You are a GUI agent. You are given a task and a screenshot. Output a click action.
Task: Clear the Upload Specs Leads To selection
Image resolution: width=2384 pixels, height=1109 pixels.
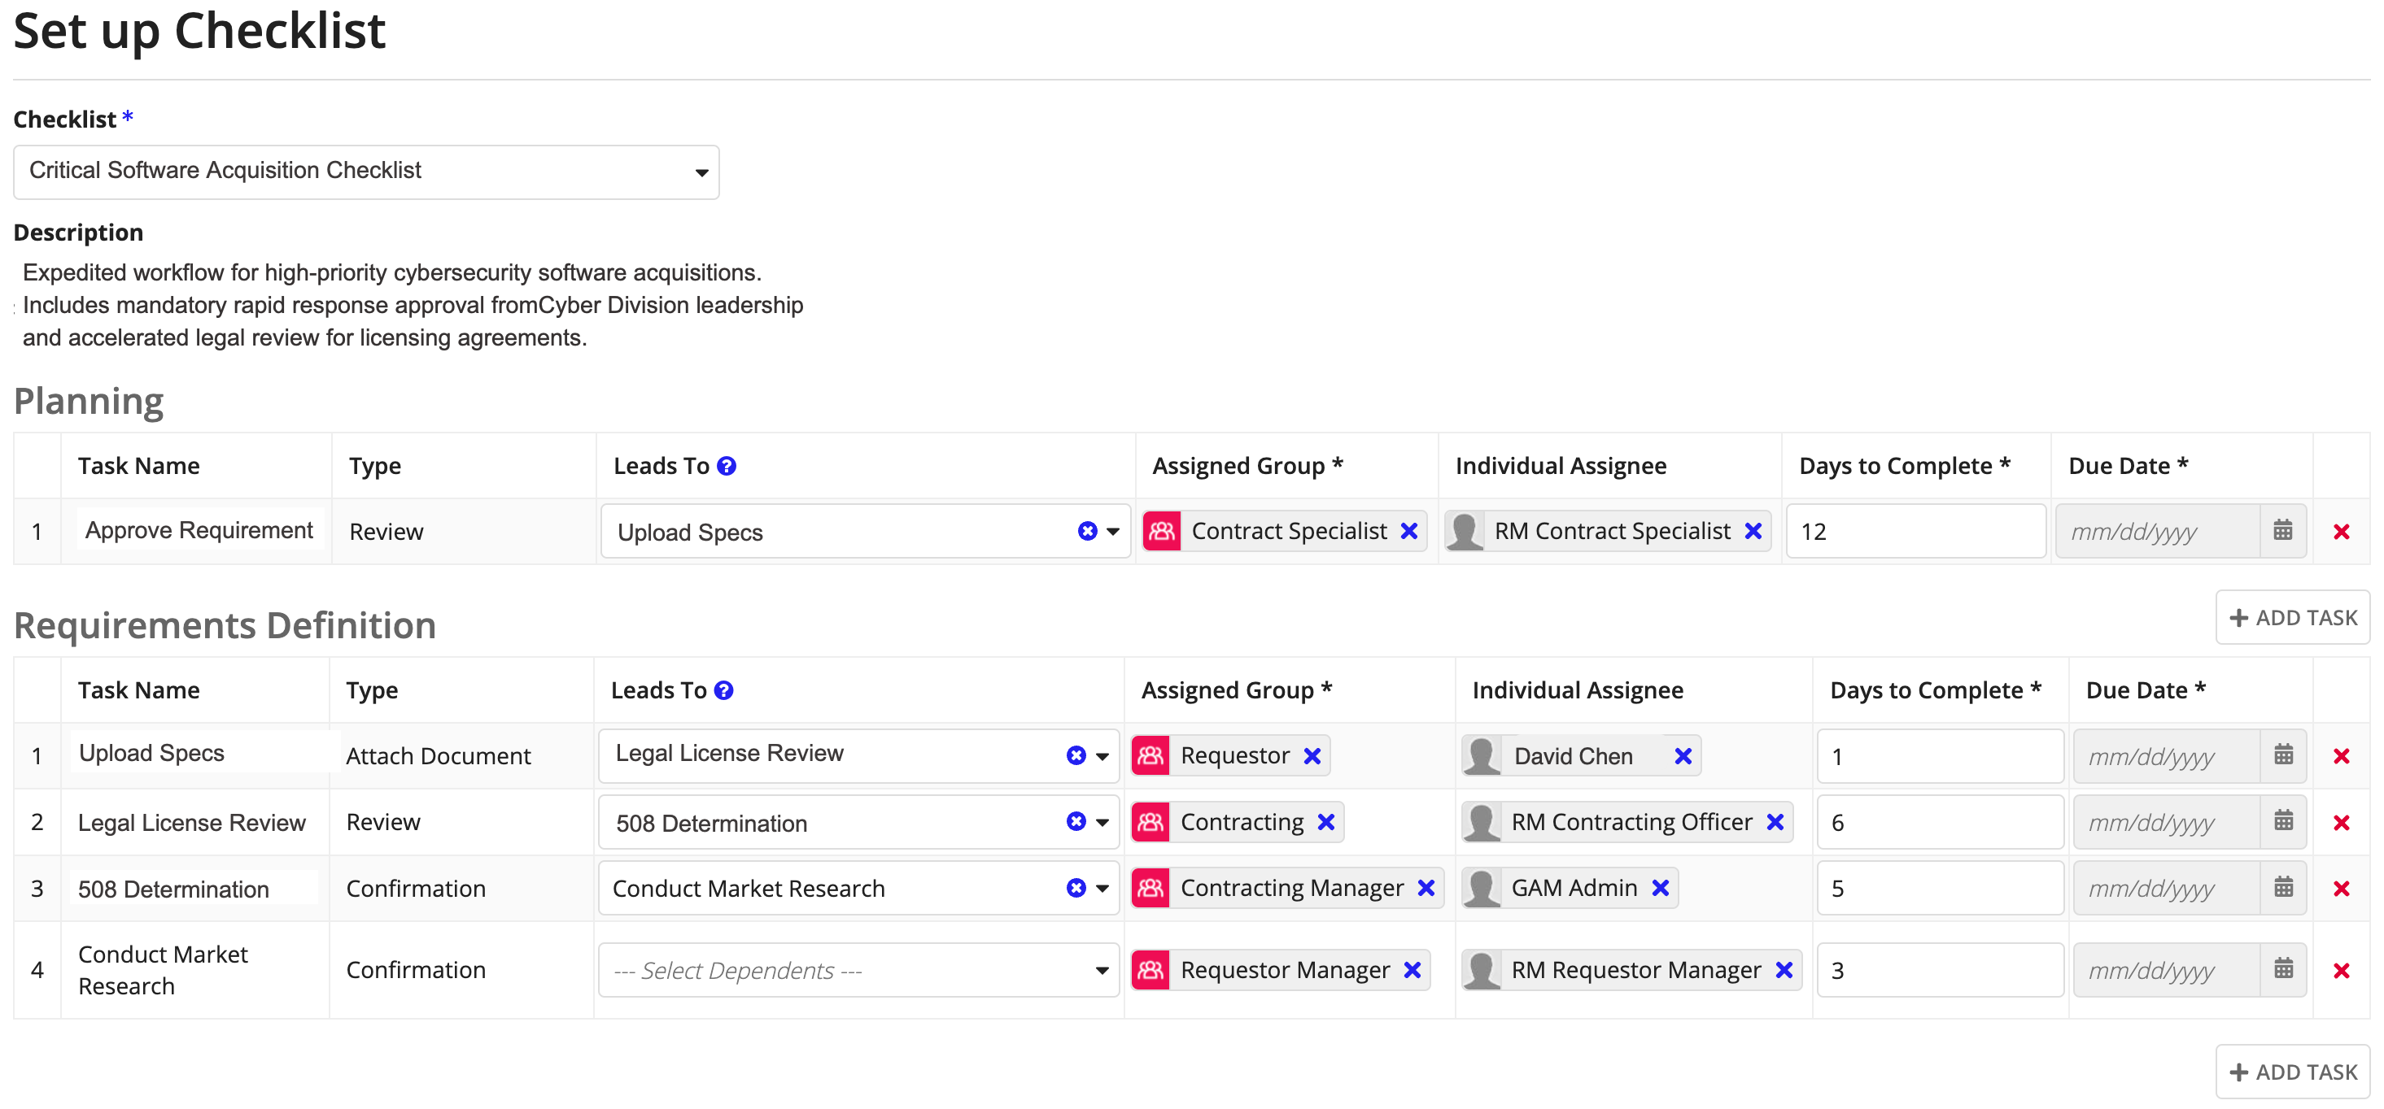(x=1087, y=531)
